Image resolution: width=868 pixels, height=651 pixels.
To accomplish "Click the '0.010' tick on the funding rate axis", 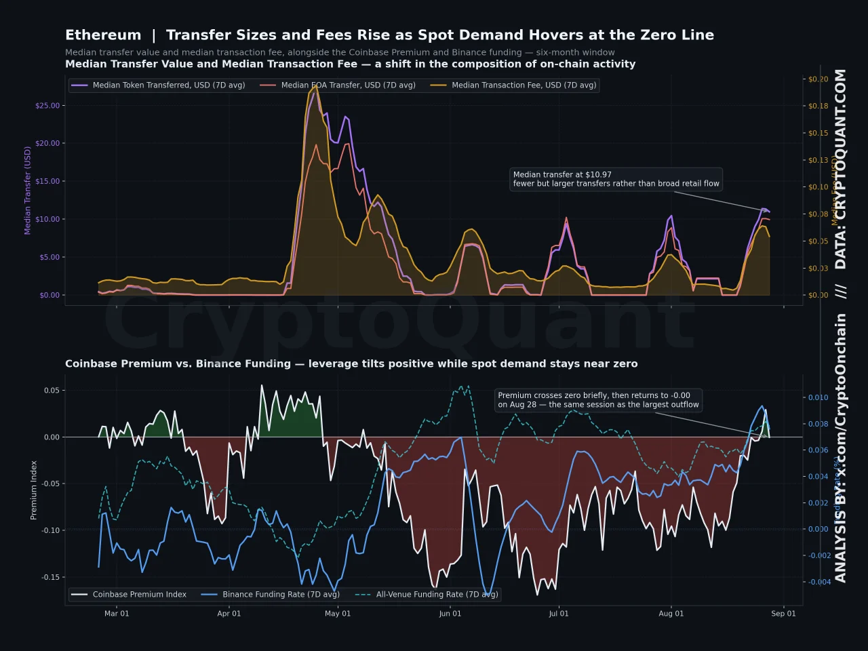I will coord(818,398).
